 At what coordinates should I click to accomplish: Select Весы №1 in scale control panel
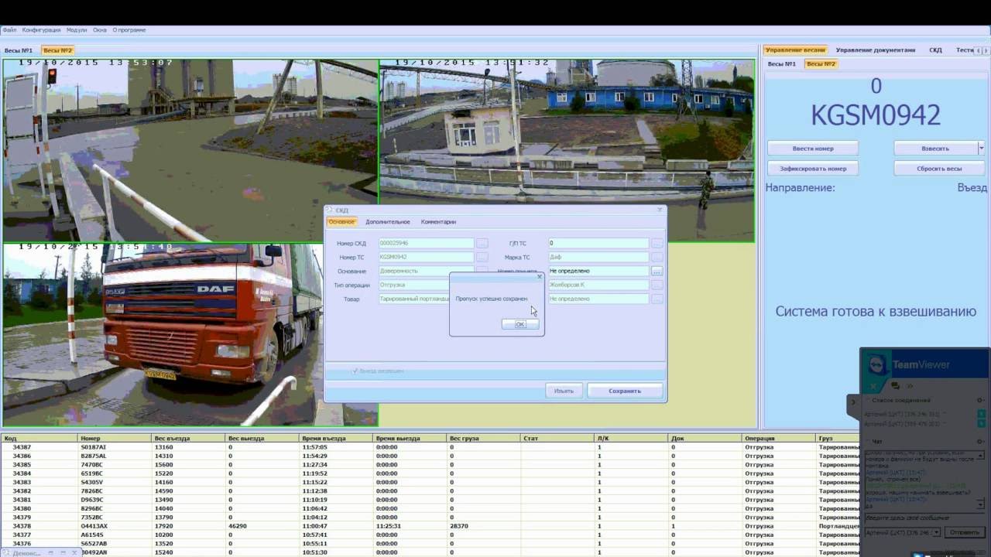click(x=782, y=64)
